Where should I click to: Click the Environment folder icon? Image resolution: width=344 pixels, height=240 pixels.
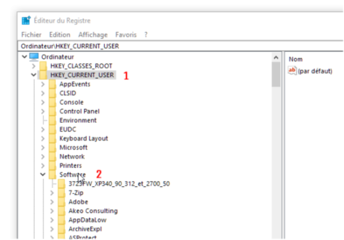click(52, 120)
